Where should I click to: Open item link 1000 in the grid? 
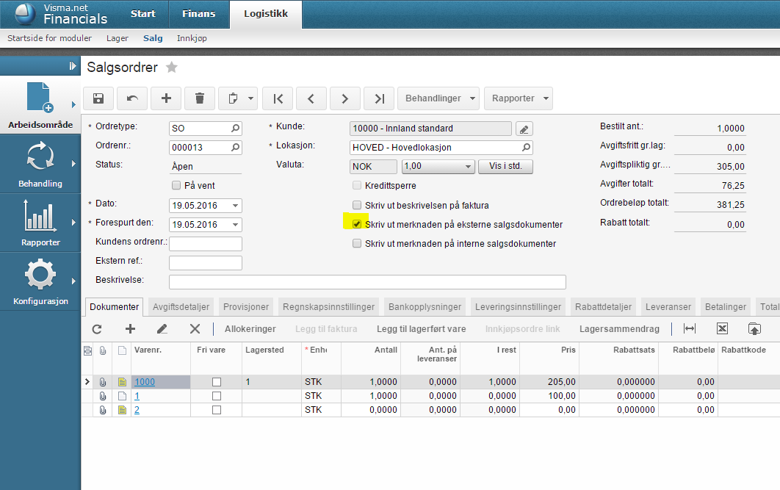(144, 382)
